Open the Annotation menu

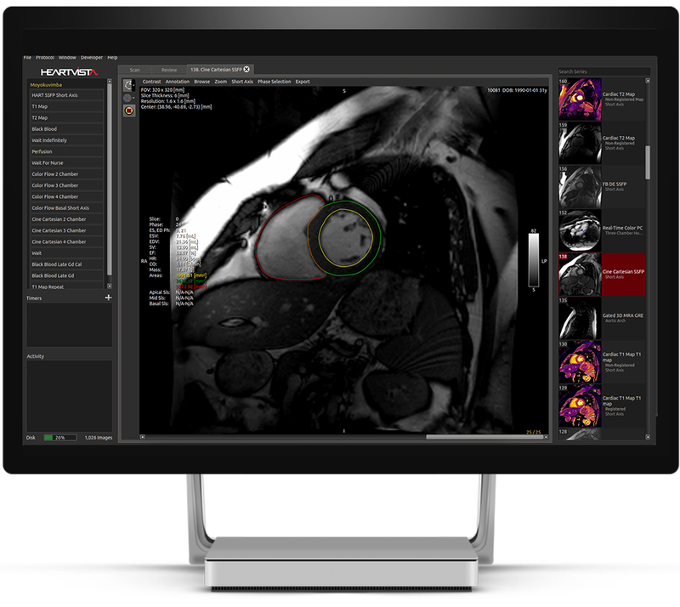pos(178,82)
